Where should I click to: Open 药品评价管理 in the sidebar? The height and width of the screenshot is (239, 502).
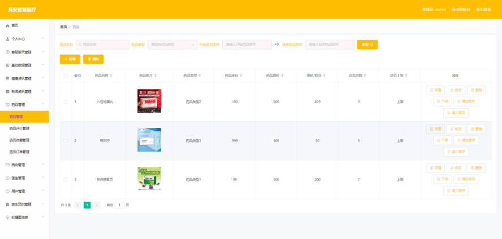coord(19,129)
